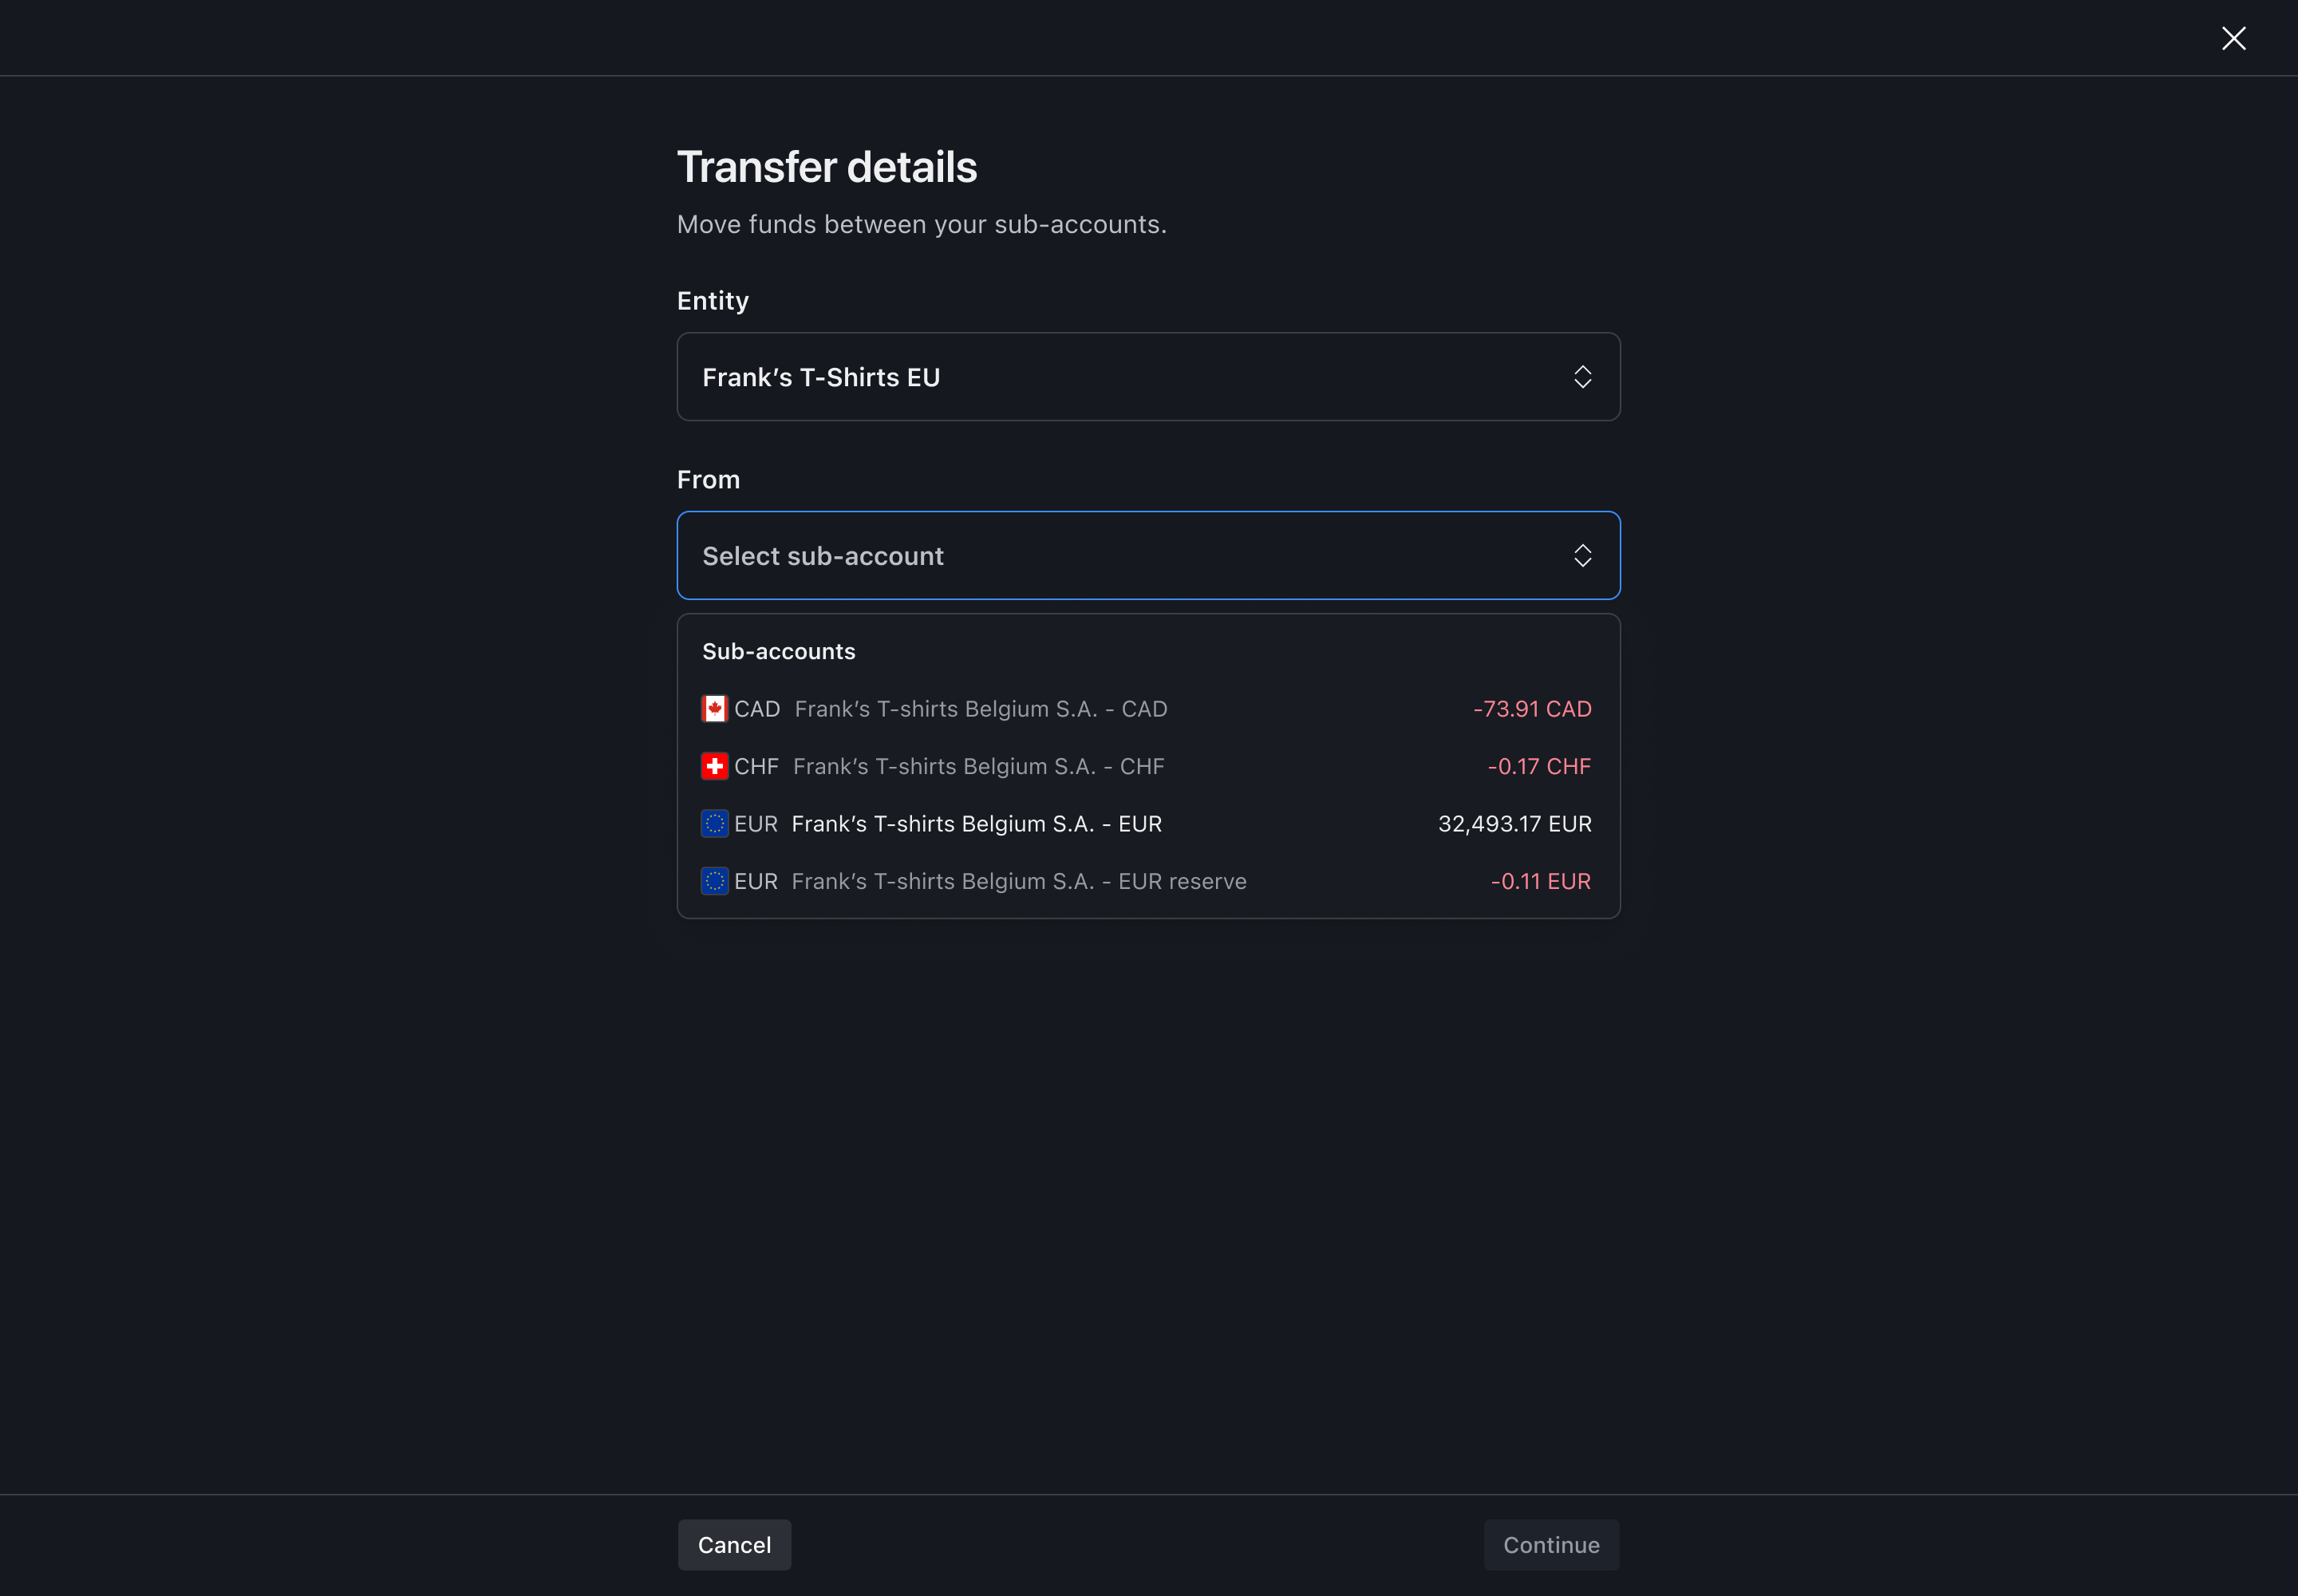Click the From dropdown chevron arrows
This screenshot has height=1596, width=2298.
pyautogui.click(x=1582, y=555)
